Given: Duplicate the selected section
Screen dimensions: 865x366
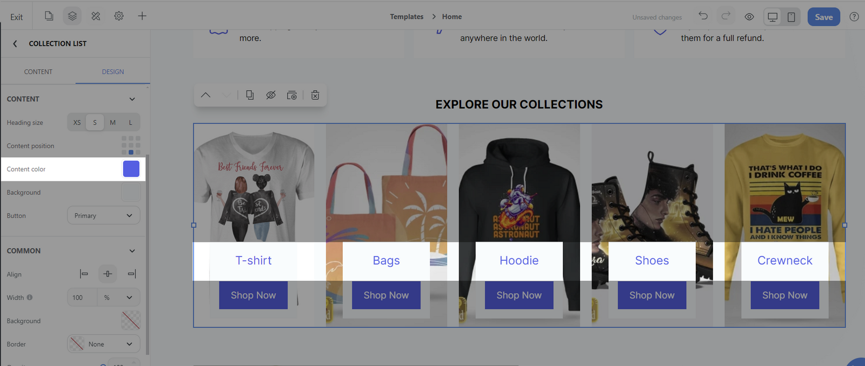Looking at the screenshot, I should [x=250, y=95].
